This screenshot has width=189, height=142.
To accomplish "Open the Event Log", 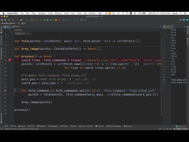I will (x=180, y=126).
